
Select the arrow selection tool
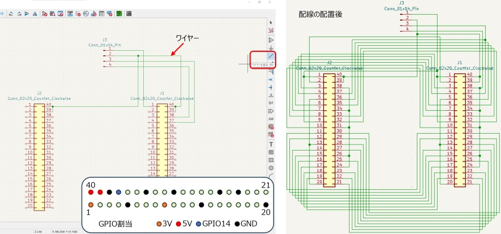pyautogui.click(x=271, y=22)
